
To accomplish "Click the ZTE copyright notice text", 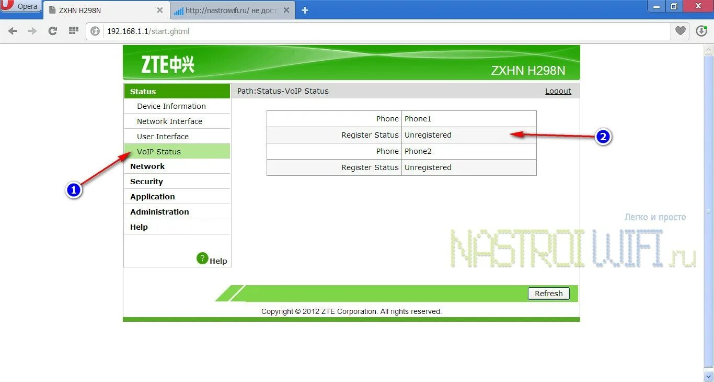I will pos(351,311).
